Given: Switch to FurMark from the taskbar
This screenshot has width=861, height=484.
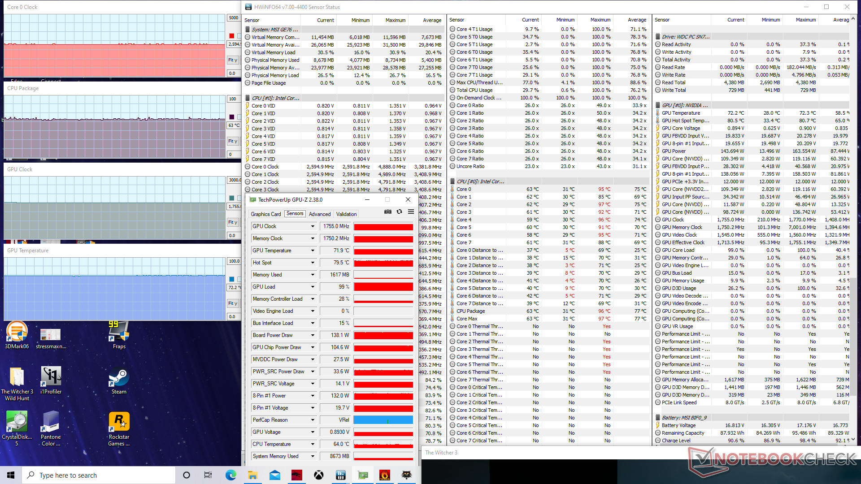Looking at the screenshot, I should [385, 475].
